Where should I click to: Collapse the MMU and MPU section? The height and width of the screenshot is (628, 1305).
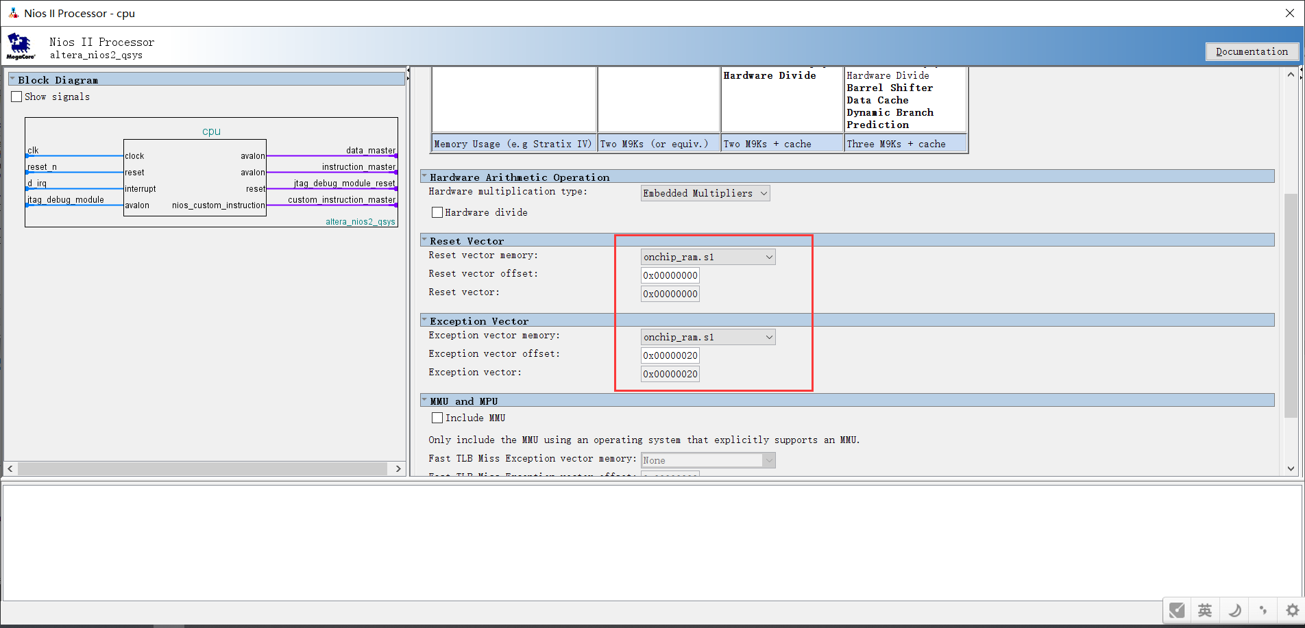424,401
